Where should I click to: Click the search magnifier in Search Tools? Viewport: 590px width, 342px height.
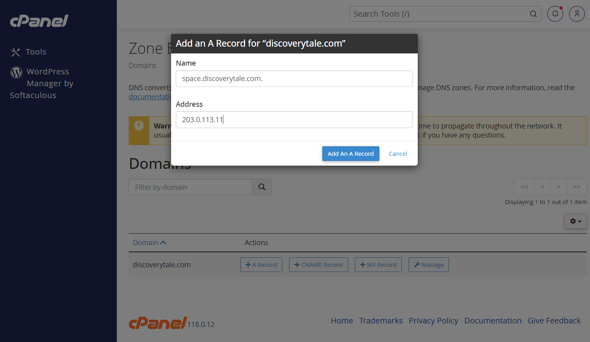(533, 14)
